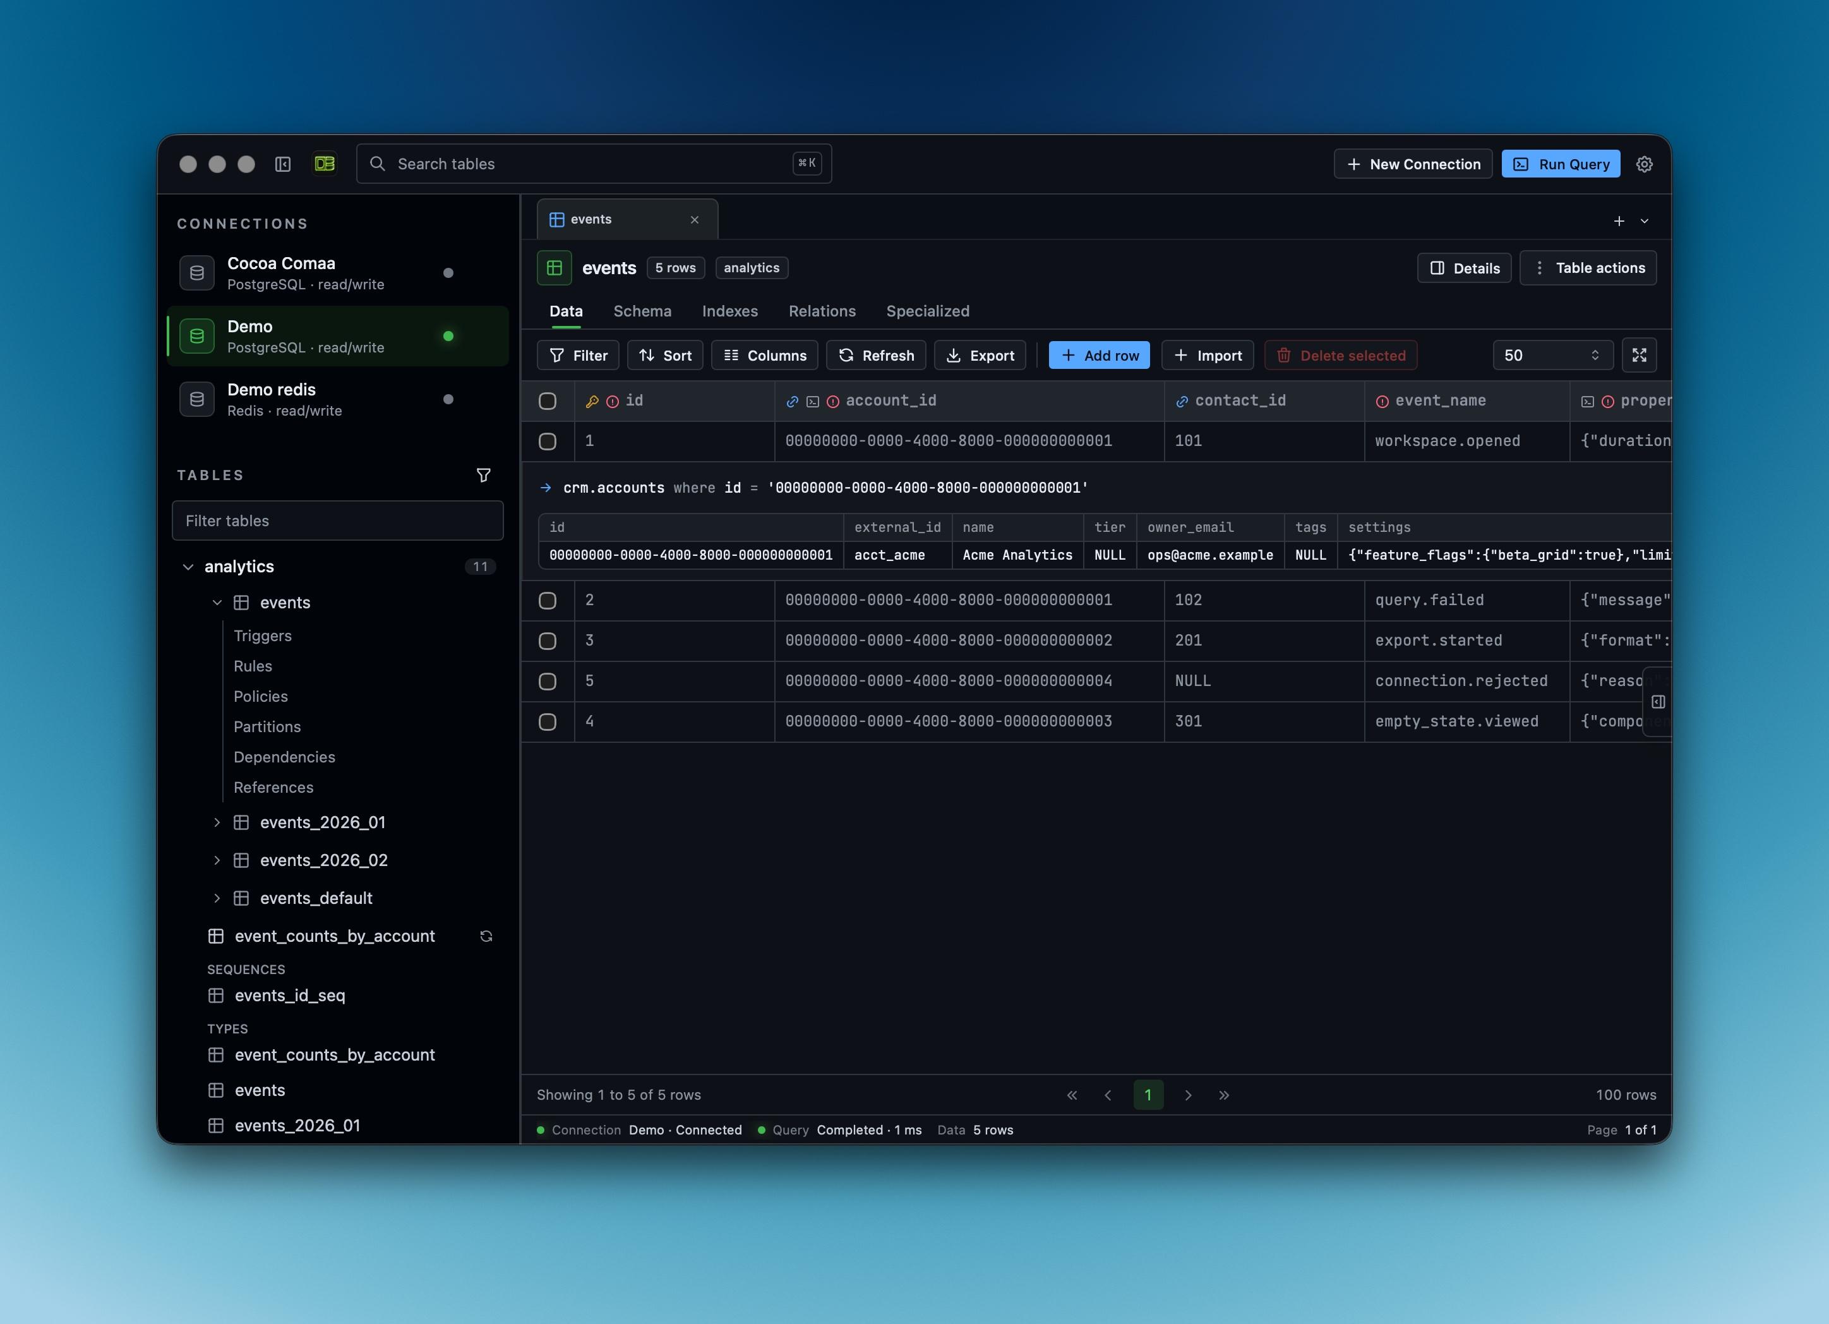Open the settings gear icon

1645,164
